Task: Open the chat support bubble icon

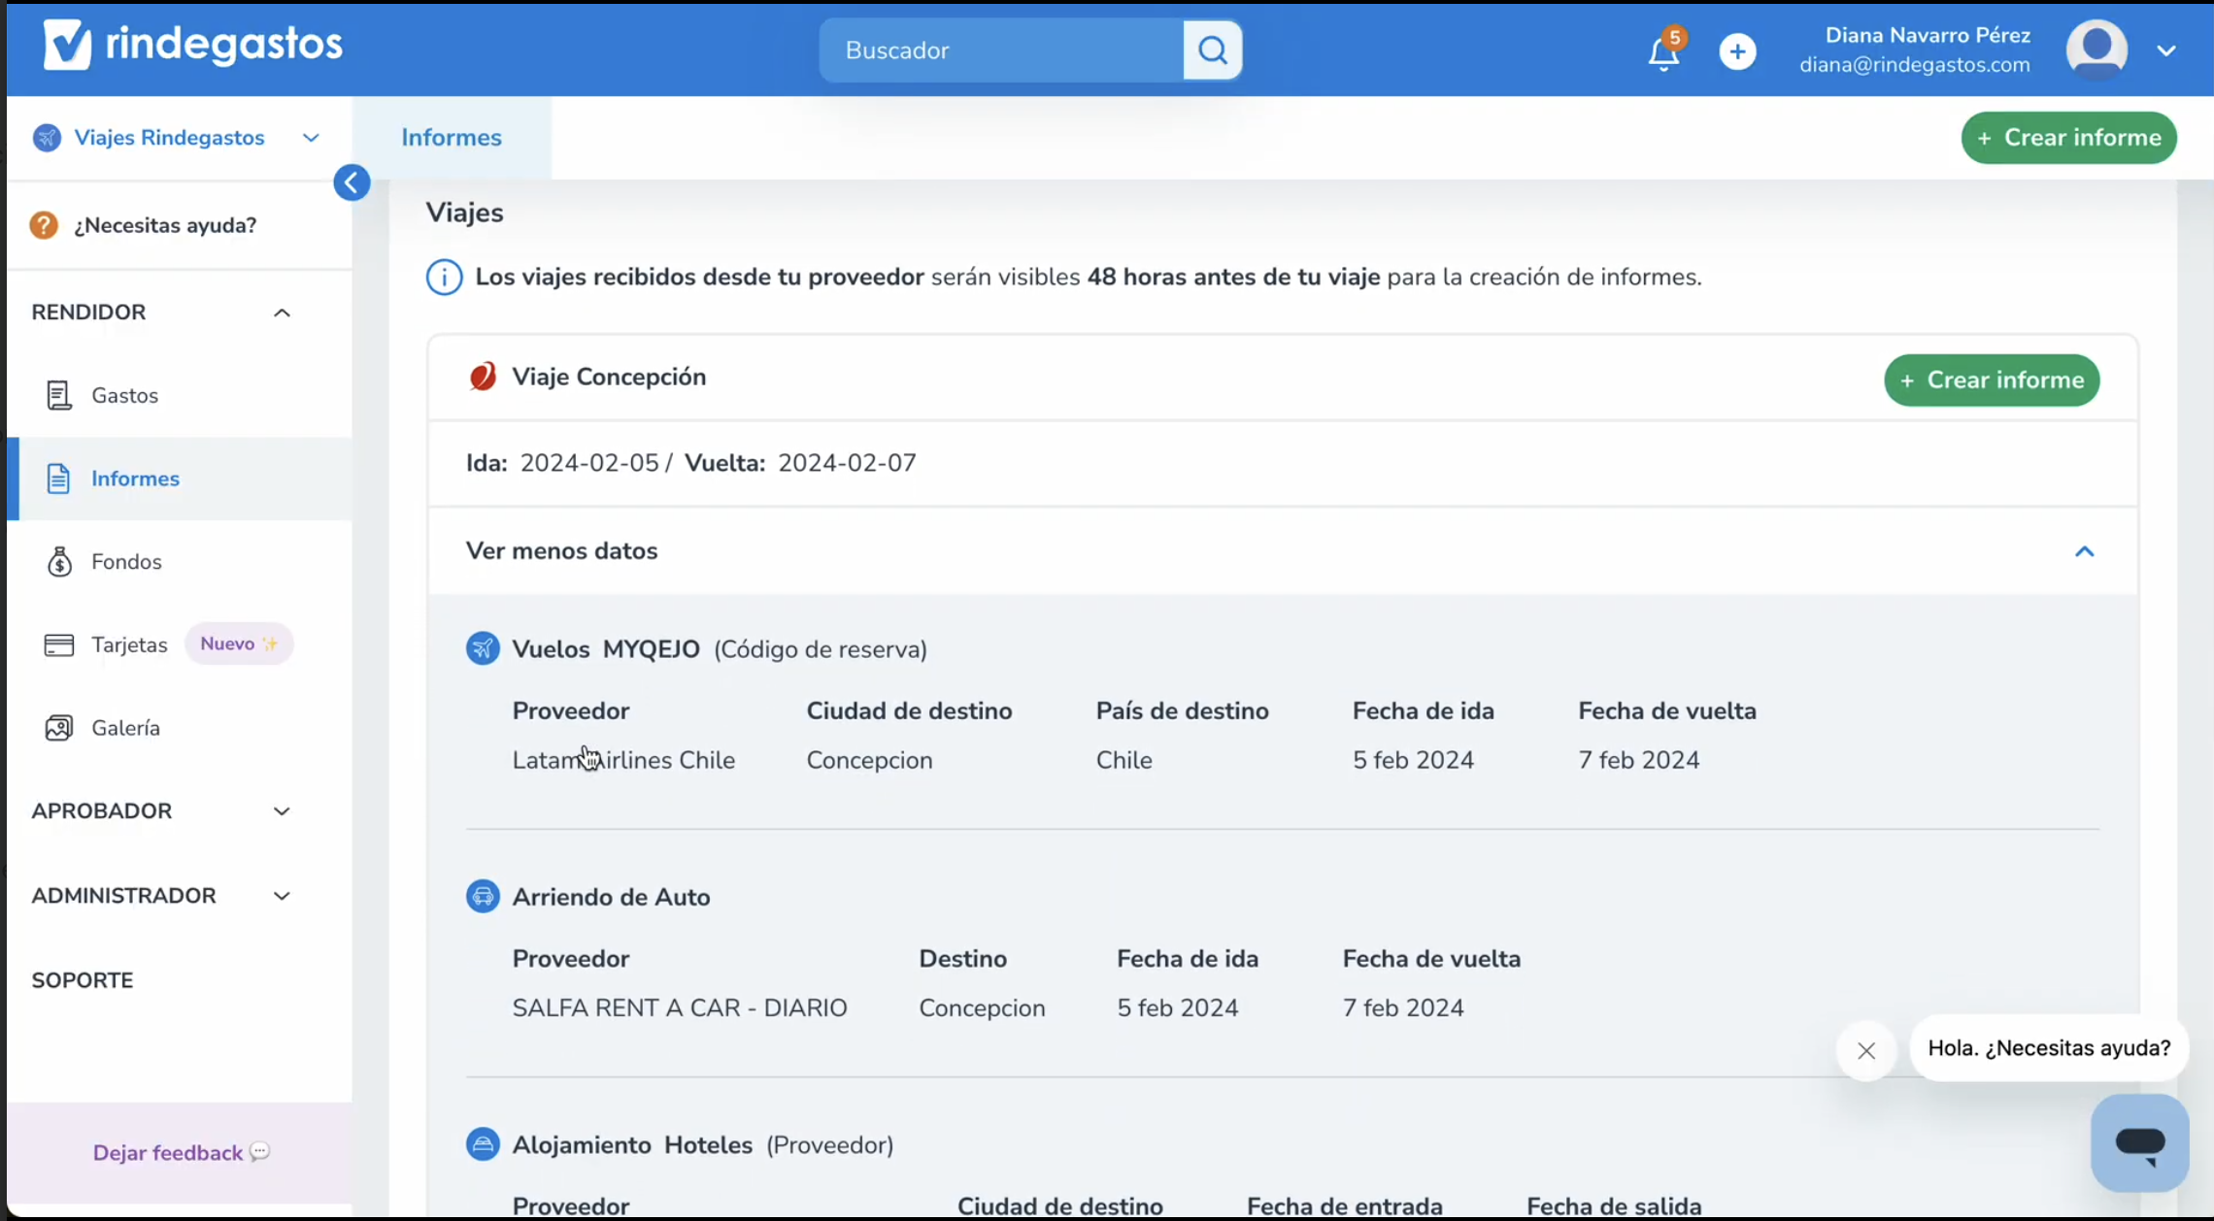Action: pos(2139,1142)
